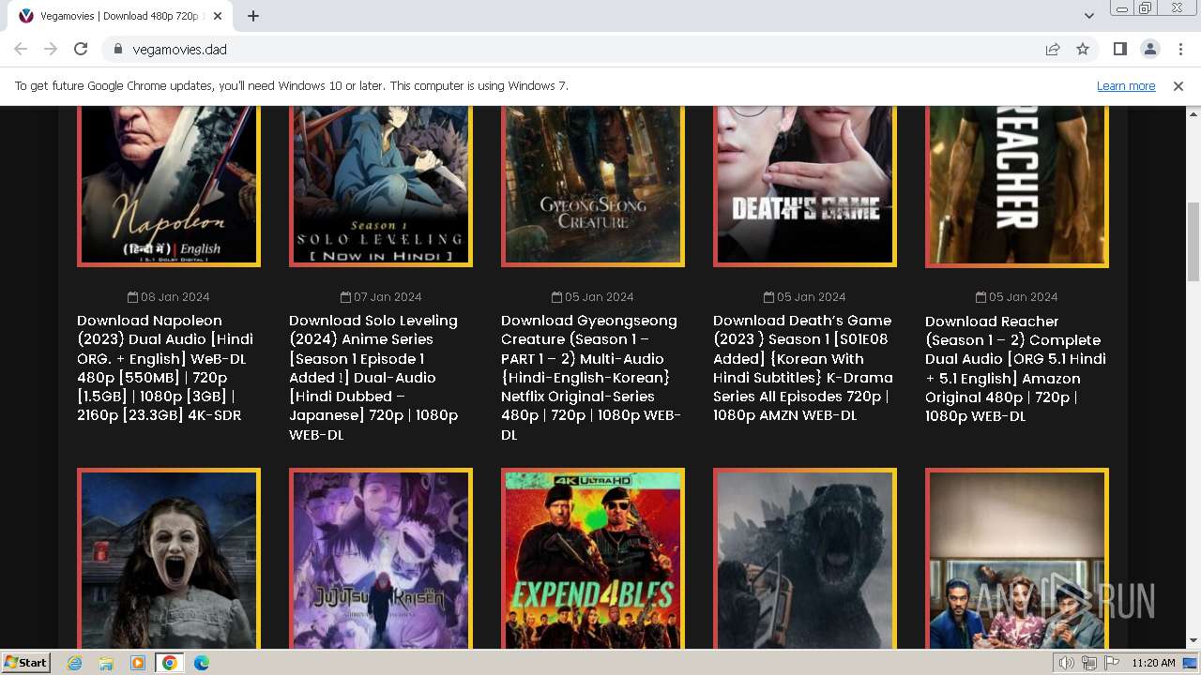This screenshot has height=675, width=1201.
Task: Open Windows Media Player from the taskbar
Action: tap(138, 663)
